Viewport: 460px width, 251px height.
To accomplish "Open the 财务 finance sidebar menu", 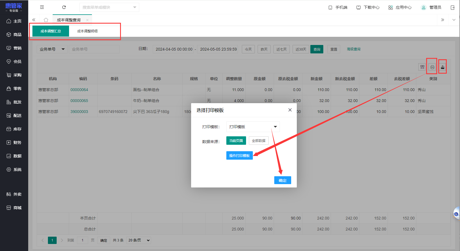I will tap(14, 143).
